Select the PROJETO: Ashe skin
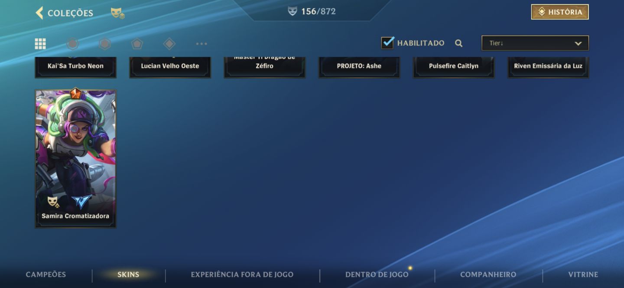624x288 pixels. 359,67
